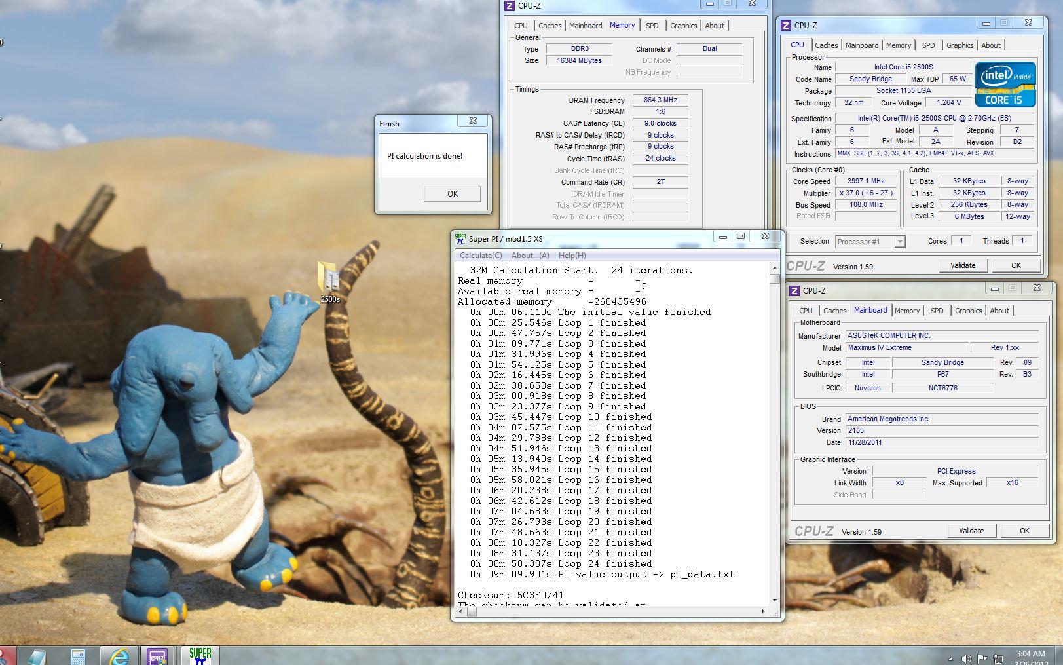Screen dimensions: 1063x665
Task: Open the About...(A) menu in Super PI
Action: click(530, 256)
